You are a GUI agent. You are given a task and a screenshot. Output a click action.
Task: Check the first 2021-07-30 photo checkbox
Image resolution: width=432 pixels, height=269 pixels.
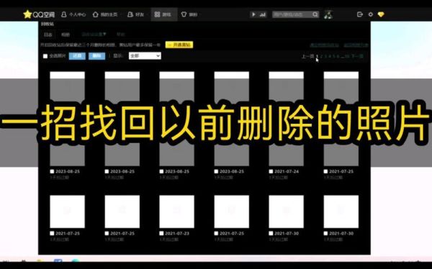coord(271,233)
